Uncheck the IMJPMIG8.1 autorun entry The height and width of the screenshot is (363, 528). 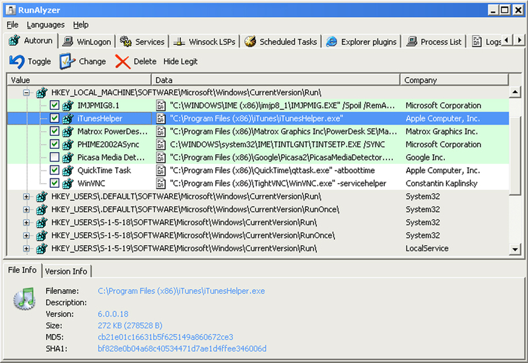tap(55, 105)
